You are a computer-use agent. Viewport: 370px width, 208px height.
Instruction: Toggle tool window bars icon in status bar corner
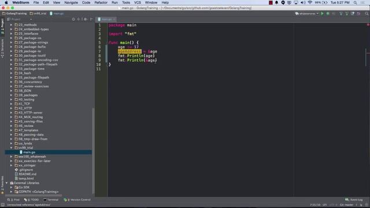point(2,205)
